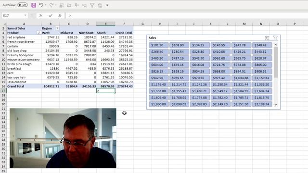Click the 'Sum of Sales' cell
This screenshot has height=173, width=308.
click(24, 28)
